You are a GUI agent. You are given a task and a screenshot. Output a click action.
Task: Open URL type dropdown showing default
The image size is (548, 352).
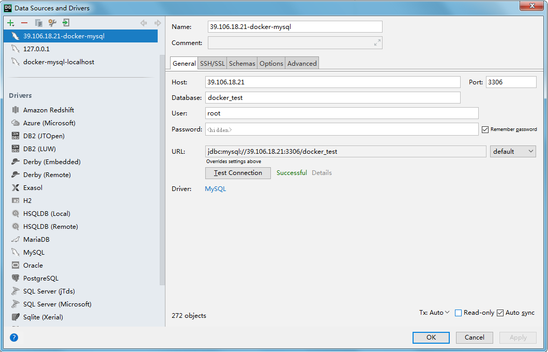513,152
